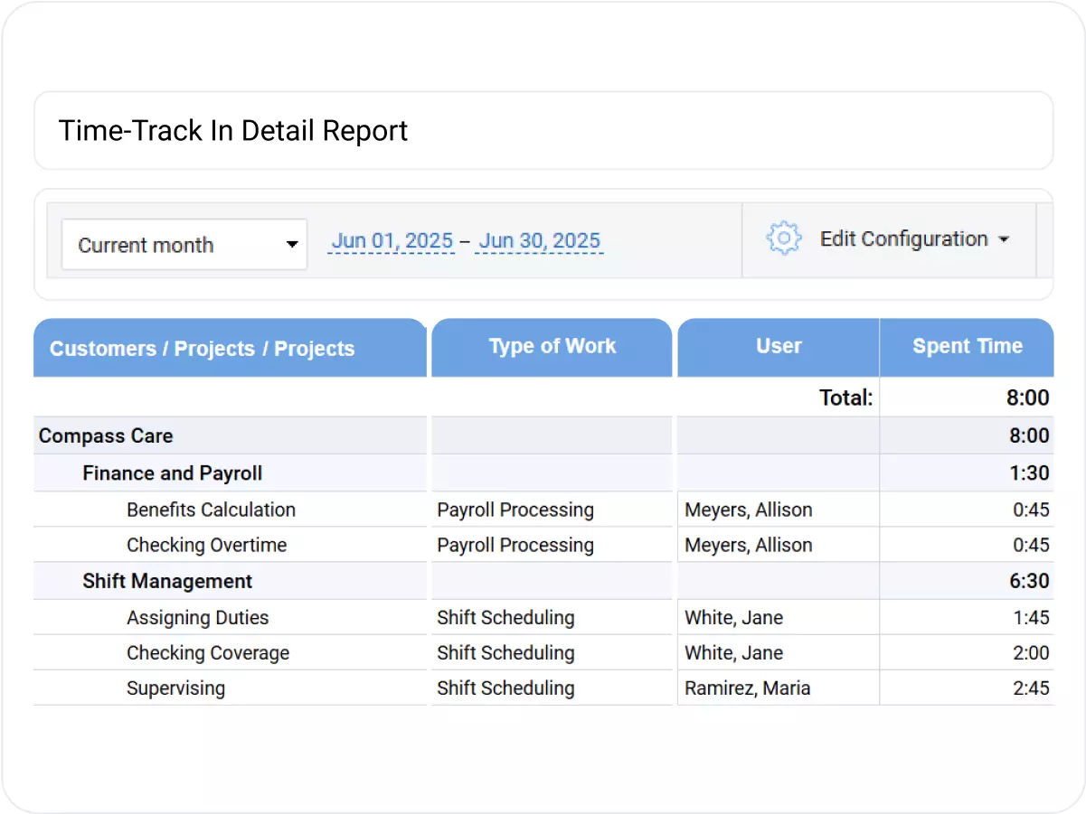Screen dimensions: 1086x814
Task: Select the Type of Work column header
Action: click(552, 346)
